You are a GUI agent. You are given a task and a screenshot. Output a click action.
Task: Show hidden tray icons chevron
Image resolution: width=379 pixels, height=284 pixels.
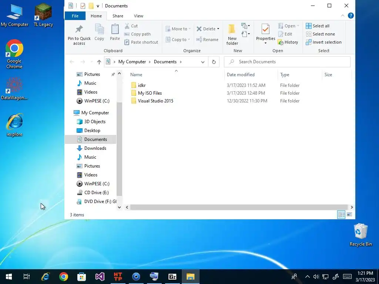point(307,277)
